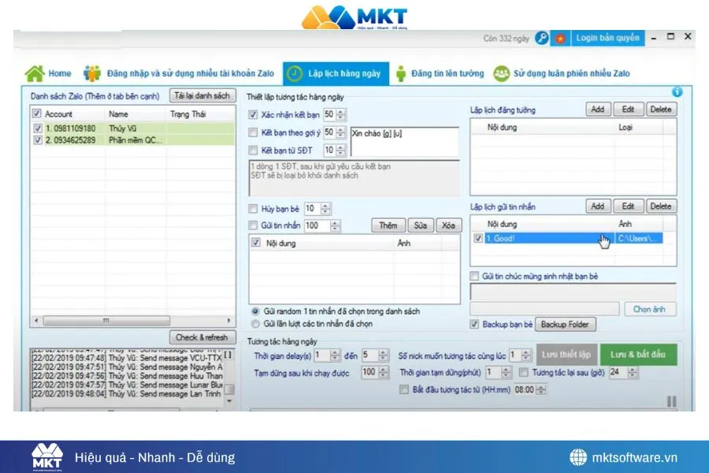Viewport: 709px width, 473px height.
Task: Enable the Hủy bạn bè checkbox
Action: click(253, 209)
